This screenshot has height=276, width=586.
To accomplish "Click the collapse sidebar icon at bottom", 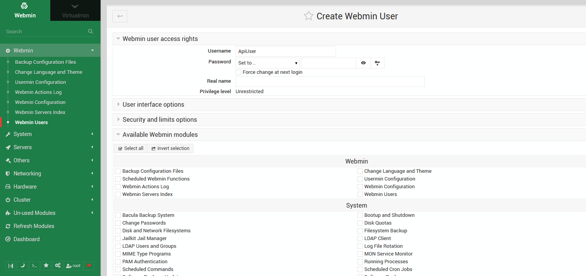I will pos(11,266).
